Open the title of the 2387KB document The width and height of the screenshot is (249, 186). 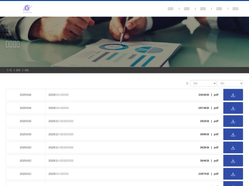pos(59,174)
